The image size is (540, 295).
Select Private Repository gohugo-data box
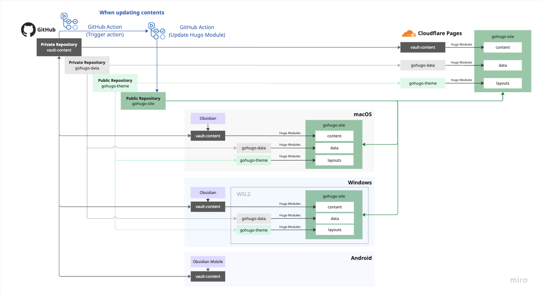coord(87,65)
